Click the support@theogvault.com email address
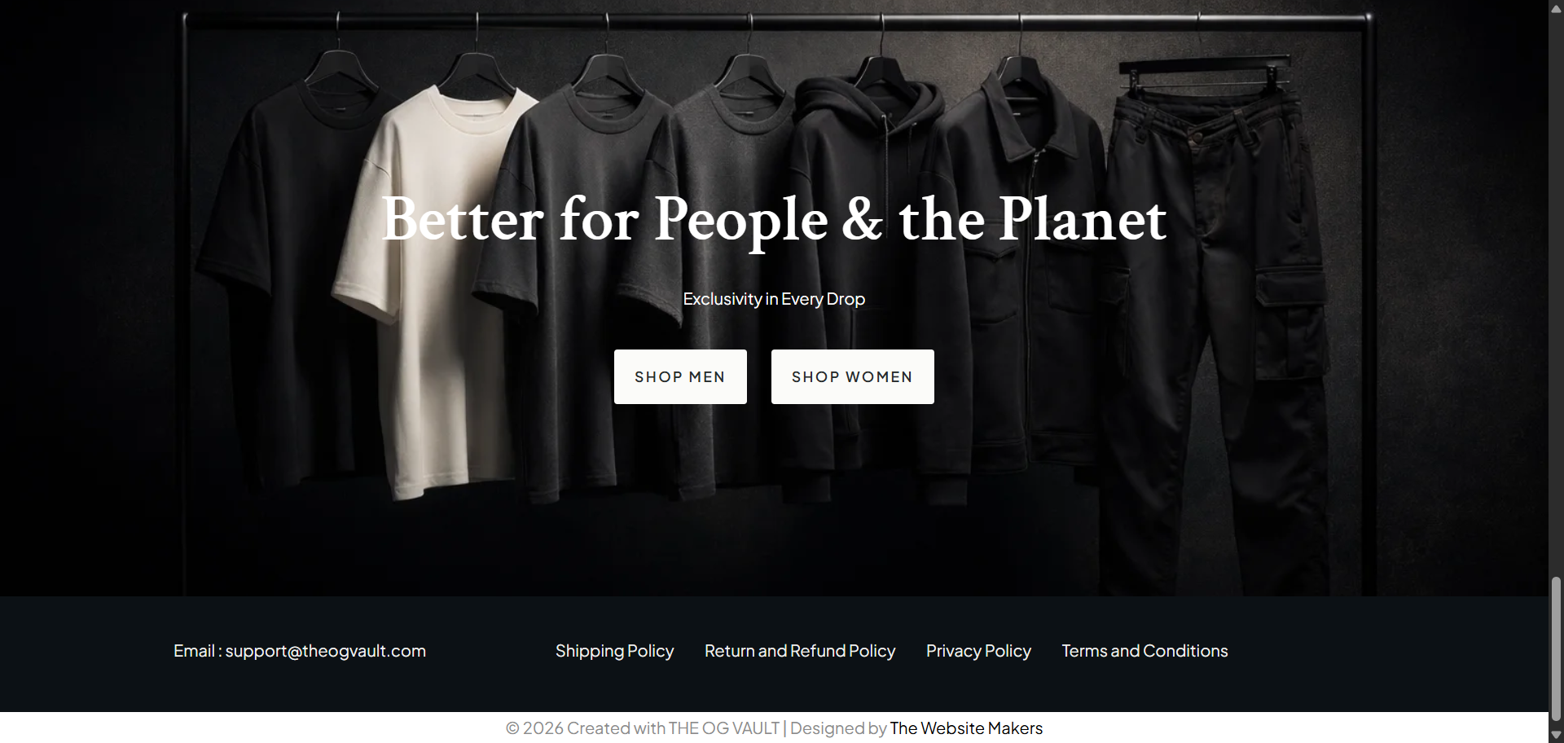 (x=326, y=651)
